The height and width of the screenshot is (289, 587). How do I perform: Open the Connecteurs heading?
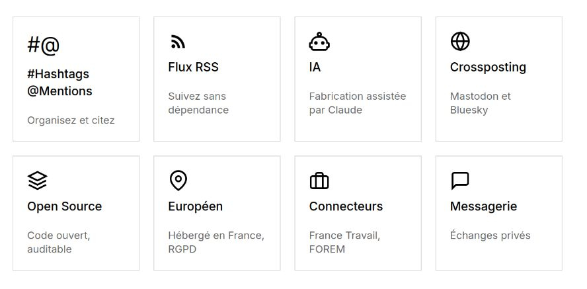(346, 206)
